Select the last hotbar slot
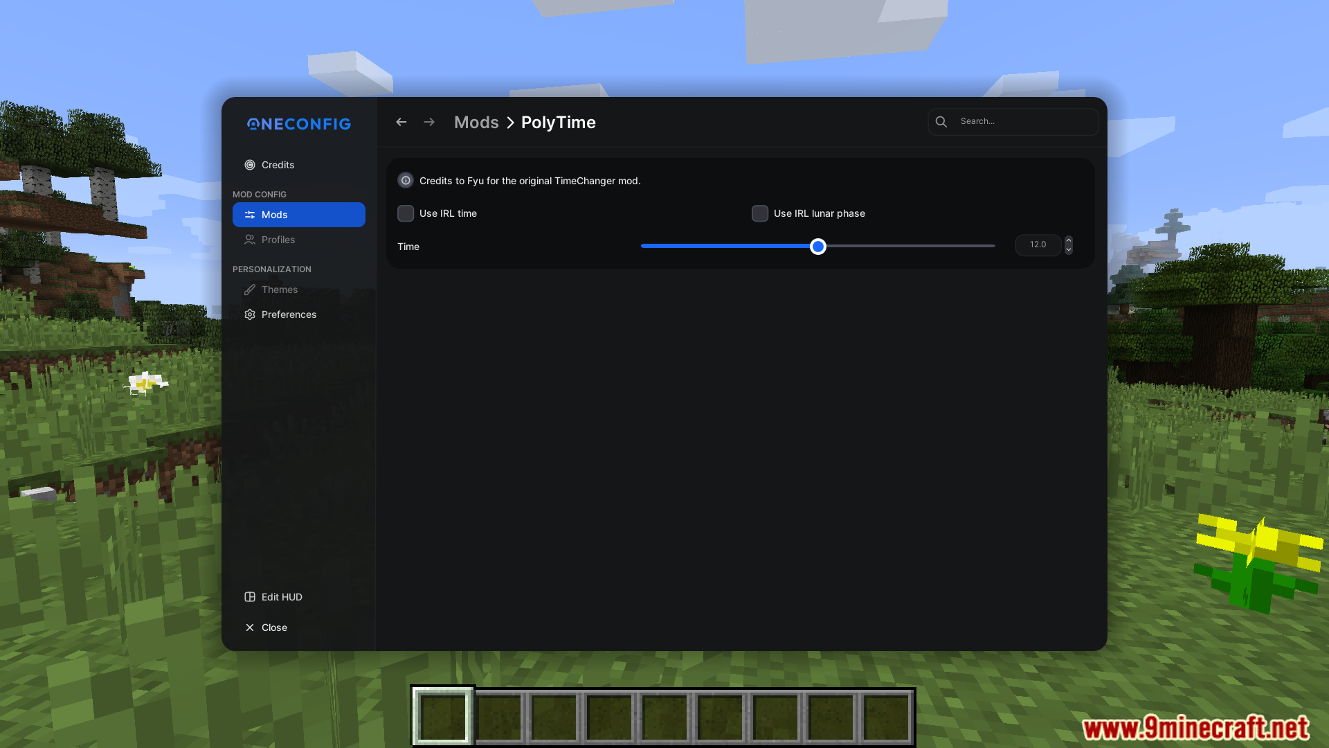Screen dimensions: 1329x748 pos(886,718)
